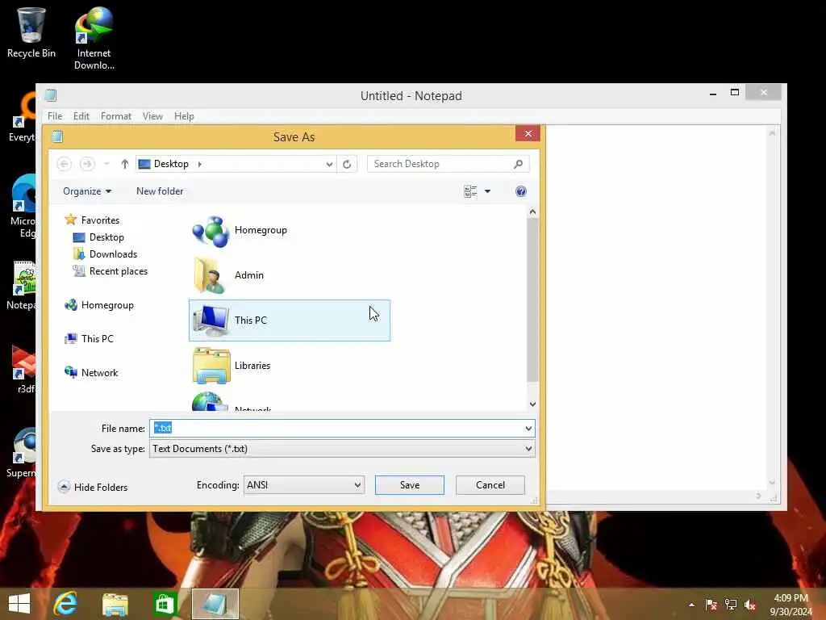Click the Back arrow in Save As
The width and height of the screenshot is (826, 620).
click(x=65, y=164)
